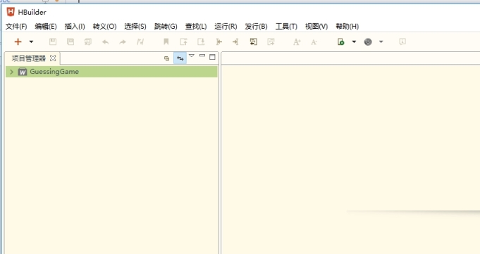This screenshot has width=480, height=254.
Task: Open the 跳转(G) menu
Action: point(166,27)
